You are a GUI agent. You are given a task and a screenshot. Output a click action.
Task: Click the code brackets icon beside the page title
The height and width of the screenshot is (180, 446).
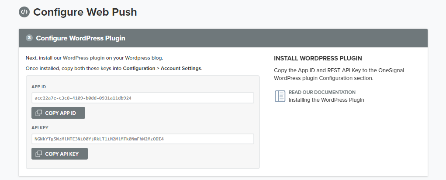point(24,12)
